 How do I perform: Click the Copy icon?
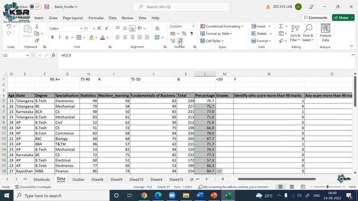[x=36, y=33]
